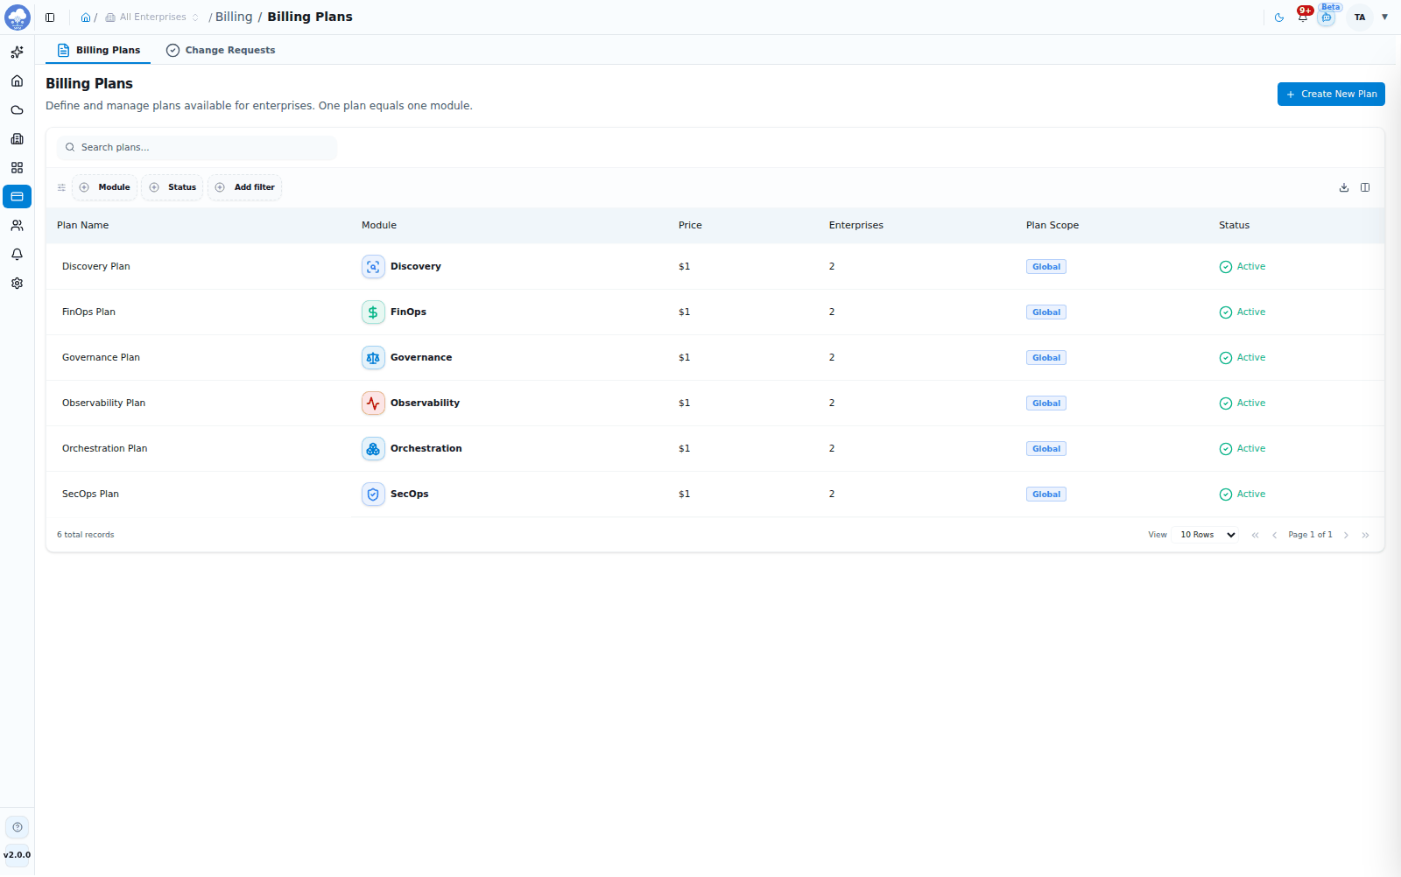Toggle the sidebar collapse icon
Screen dimensions: 1401x877
click(50, 18)
